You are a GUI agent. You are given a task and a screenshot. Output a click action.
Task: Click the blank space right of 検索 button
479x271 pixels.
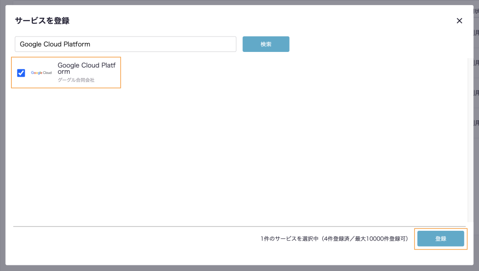click(x=374, y=44)
